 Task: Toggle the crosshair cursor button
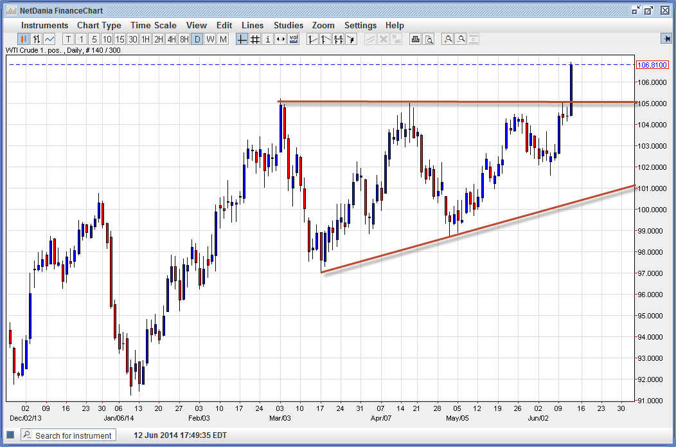[x=242, y=39]
